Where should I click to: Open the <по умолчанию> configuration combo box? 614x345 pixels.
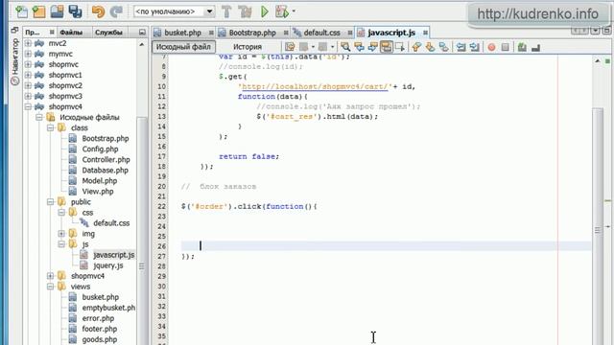[175, 11]
